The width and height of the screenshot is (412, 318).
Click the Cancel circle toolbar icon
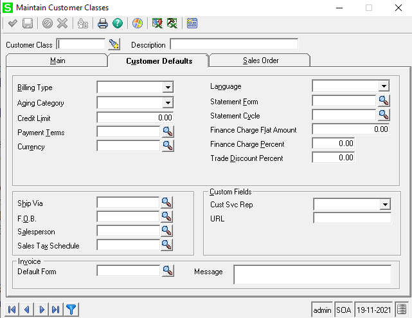pyautogui.click(x=48, y=23)
